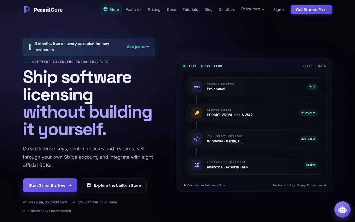Image resolution: width=355 pixels, height=222 pixels.
Task: Click Explore the built-in Store button
Action: pos(114,185)
